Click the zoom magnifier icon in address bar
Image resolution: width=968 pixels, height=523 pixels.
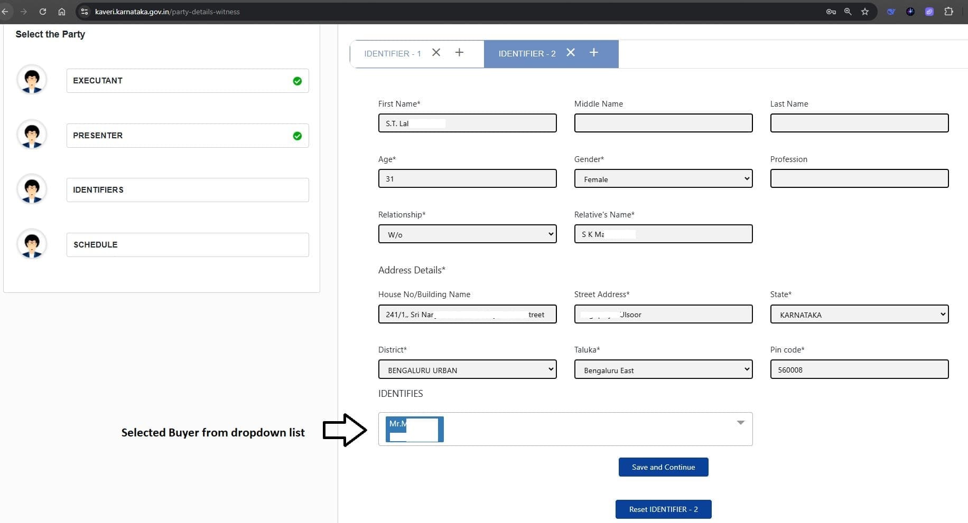click(x=848, y=12)
